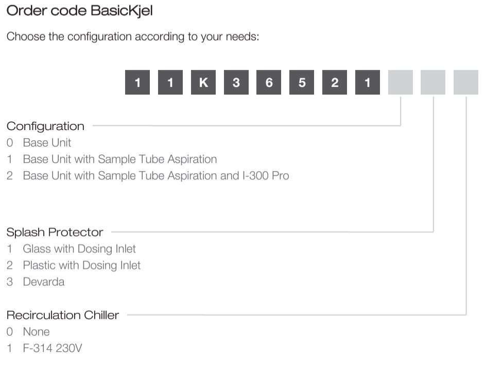Select the first empty gray code box
Image resolution: width=485 pixels, height=369 pixels.
(401, 82)
